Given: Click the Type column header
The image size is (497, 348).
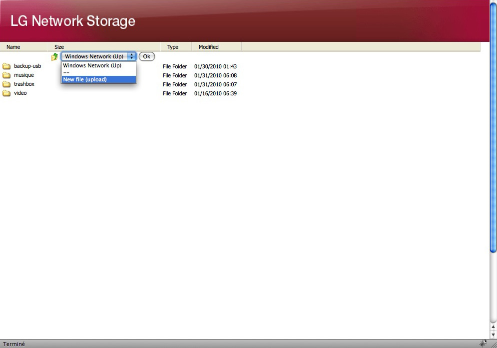Looking at the screenshot, I should [173, 47].
